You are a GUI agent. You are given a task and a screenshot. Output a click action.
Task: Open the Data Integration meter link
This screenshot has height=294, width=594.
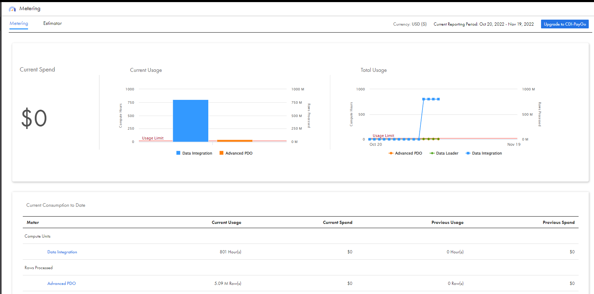pyautogui.click(x=62, y=252)
